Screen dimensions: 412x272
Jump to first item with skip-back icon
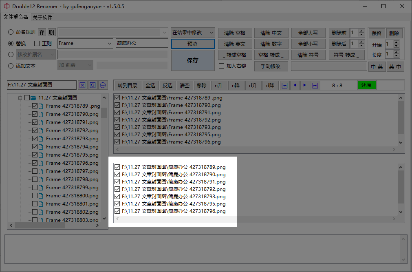[284, 86]
